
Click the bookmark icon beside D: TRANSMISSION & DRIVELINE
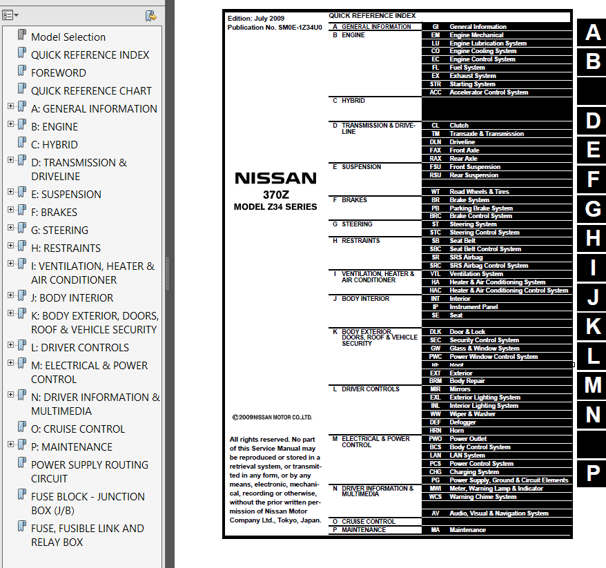pos(22,160)
